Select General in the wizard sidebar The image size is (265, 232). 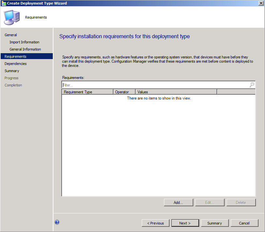[11, 35]
